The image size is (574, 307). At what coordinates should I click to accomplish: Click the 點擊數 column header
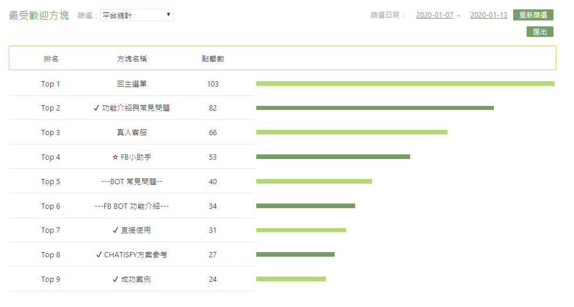[213, 58]
